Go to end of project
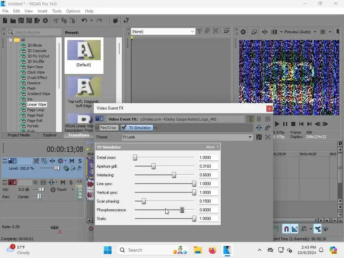 [309, 124]
